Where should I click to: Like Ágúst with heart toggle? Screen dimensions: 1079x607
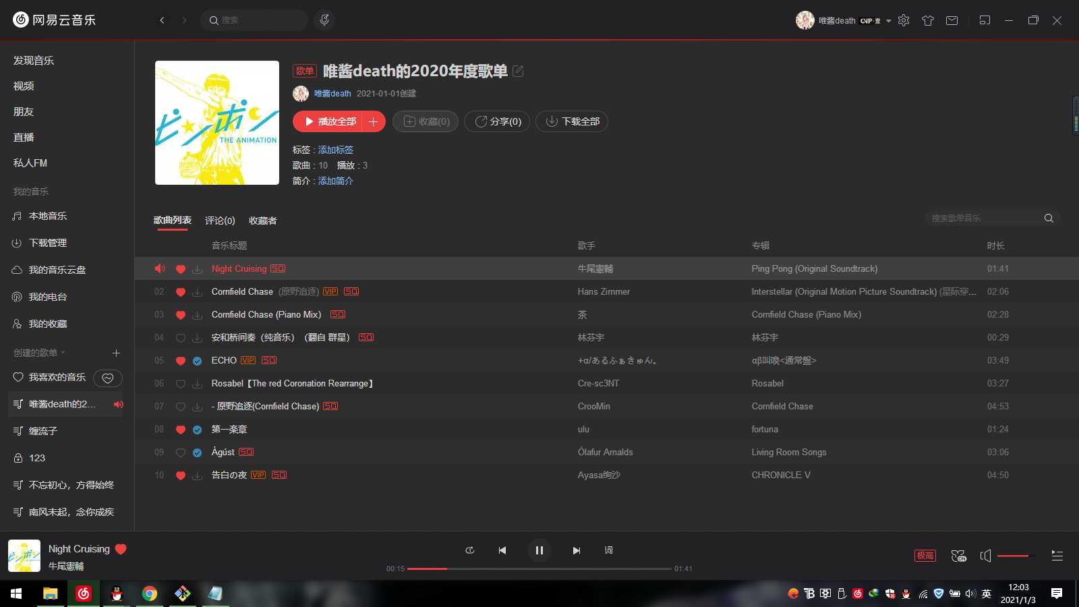point(180,453)
